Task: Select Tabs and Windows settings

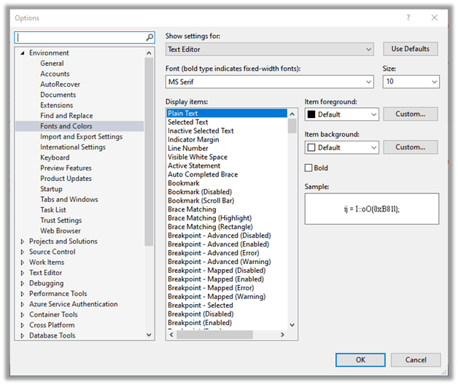Action: point(69,200)
